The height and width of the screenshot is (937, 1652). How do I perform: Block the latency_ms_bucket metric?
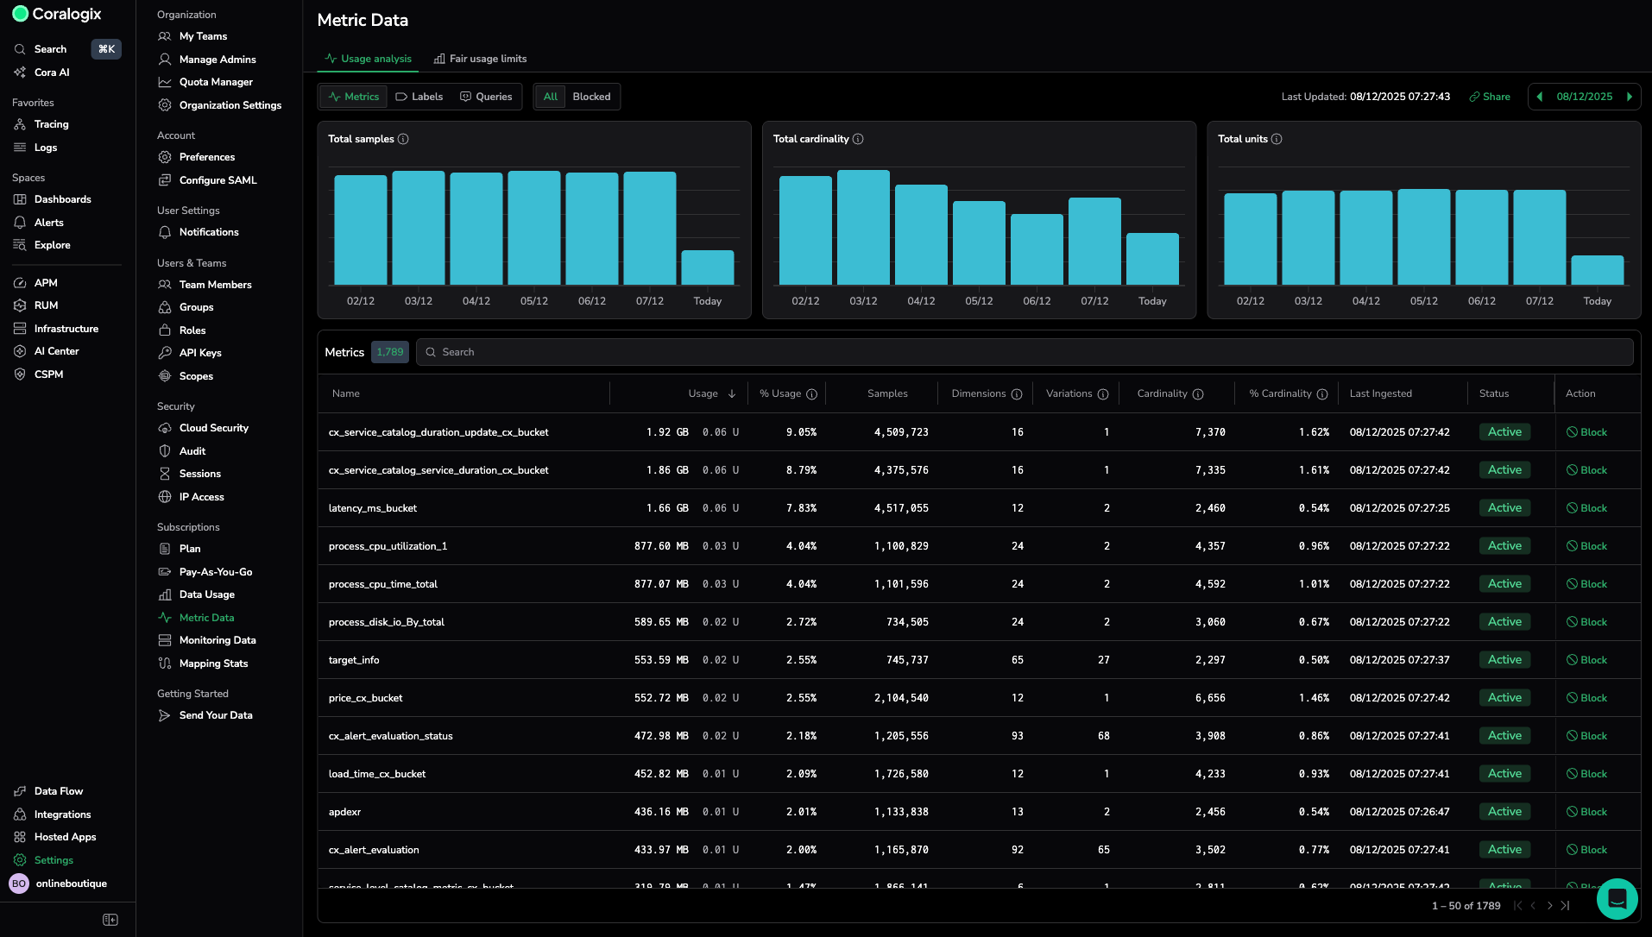1586,508
